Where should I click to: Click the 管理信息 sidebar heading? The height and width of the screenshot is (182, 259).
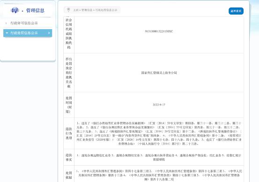[x=35, y=10]
